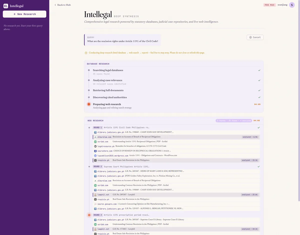Open CHOICE OF REMEDY IN RECIPROCAL OBLIGATIONS result
300x235 pixels.
(176, 151)
